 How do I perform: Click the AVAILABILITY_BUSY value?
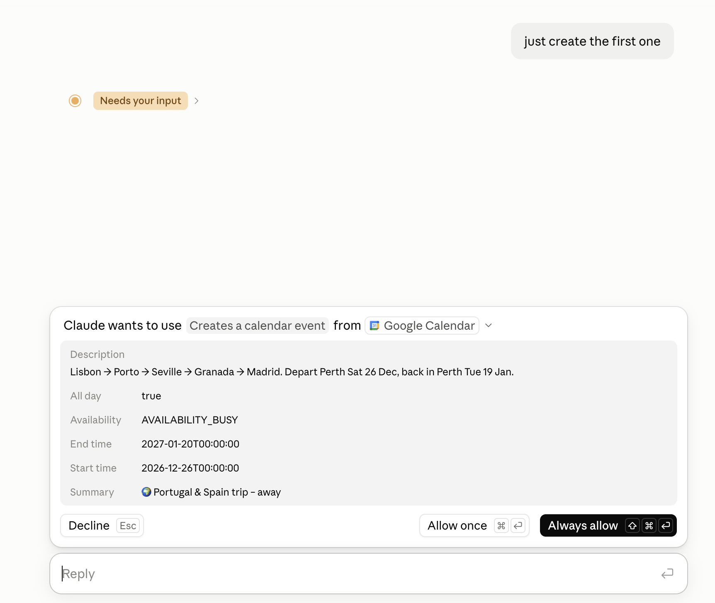pyautogui.click(x=190, y=420)
